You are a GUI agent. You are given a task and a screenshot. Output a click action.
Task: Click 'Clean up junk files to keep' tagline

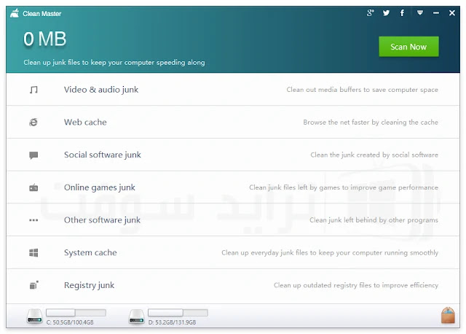114,63
